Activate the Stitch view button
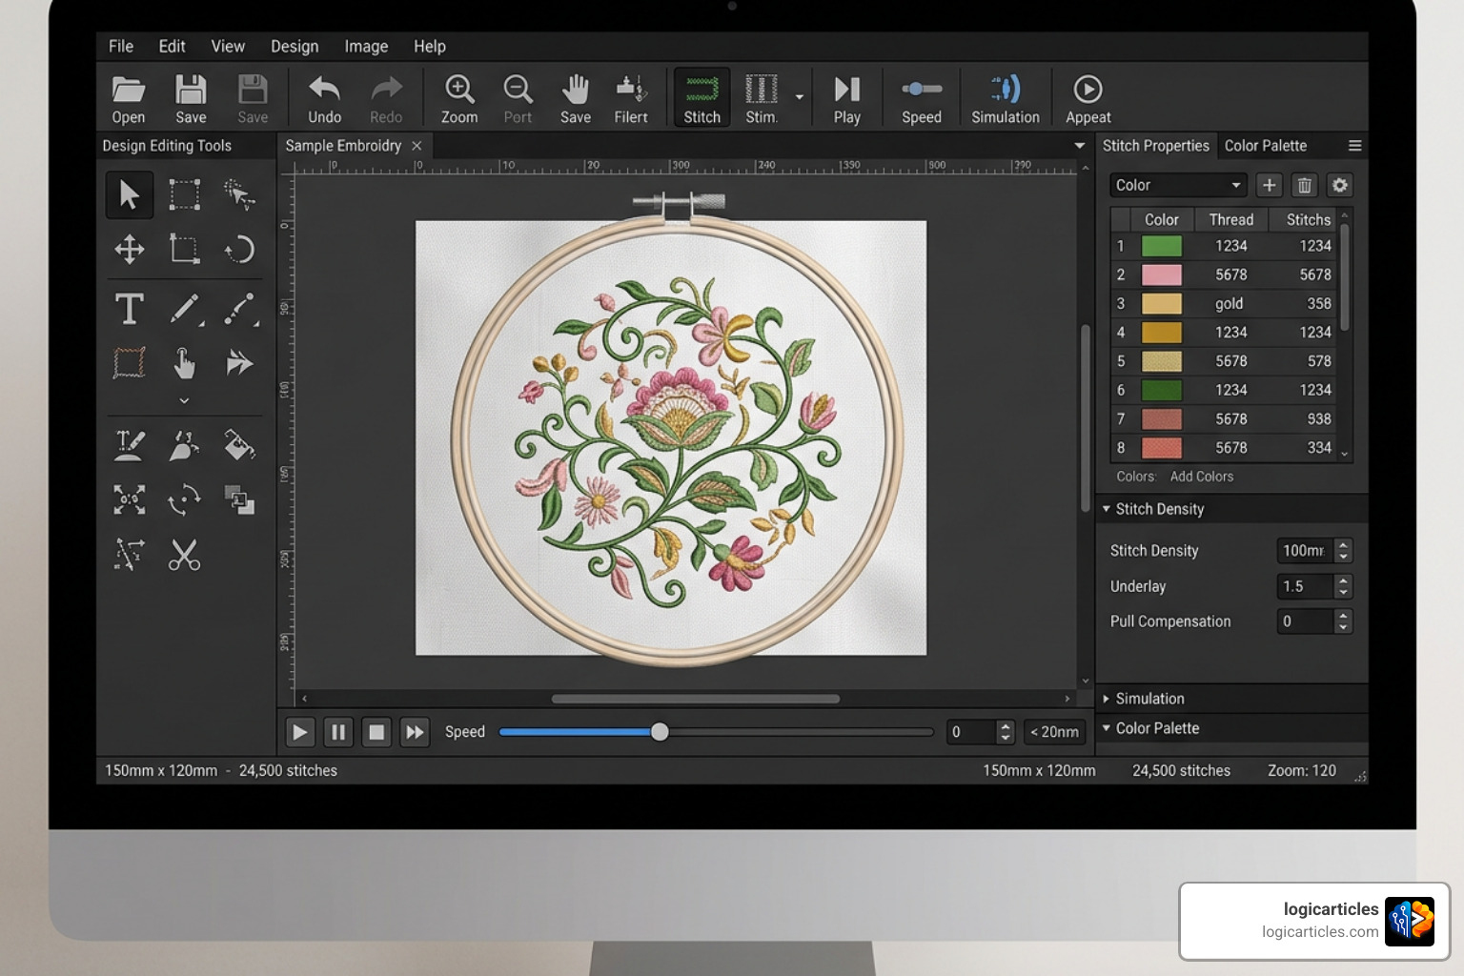This screenshot has height=976, width=1464. click(702, 97)
